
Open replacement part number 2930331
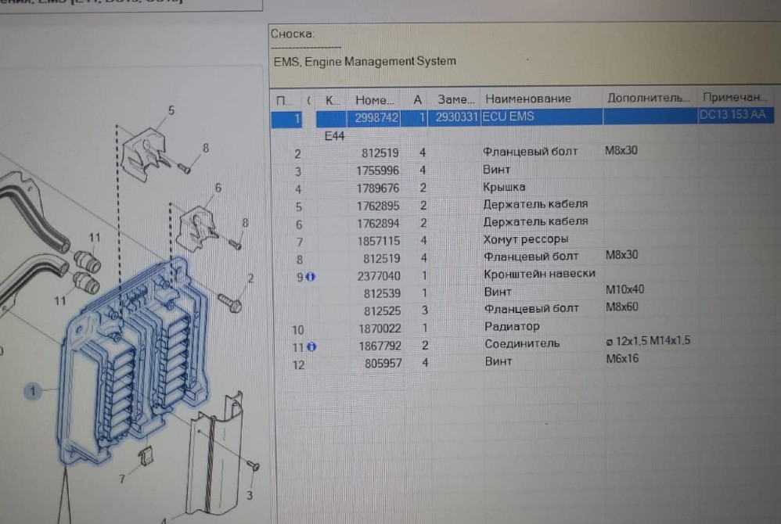[455, 117]
